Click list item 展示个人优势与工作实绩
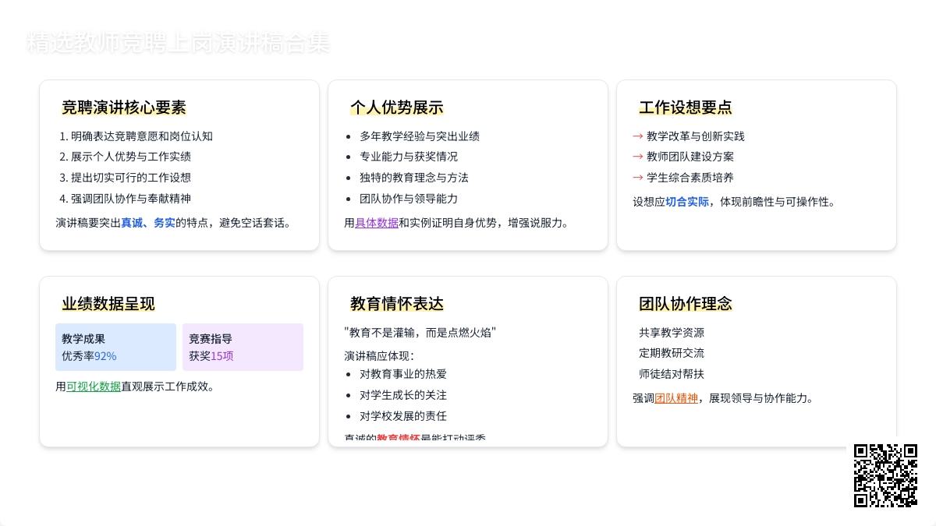Image resolution: width=936 pixels, height=526 pixels. click(x=131, y=157)
